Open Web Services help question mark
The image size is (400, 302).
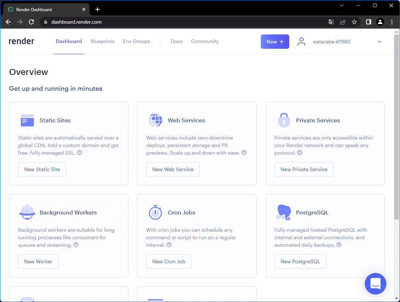click(244, 153)
